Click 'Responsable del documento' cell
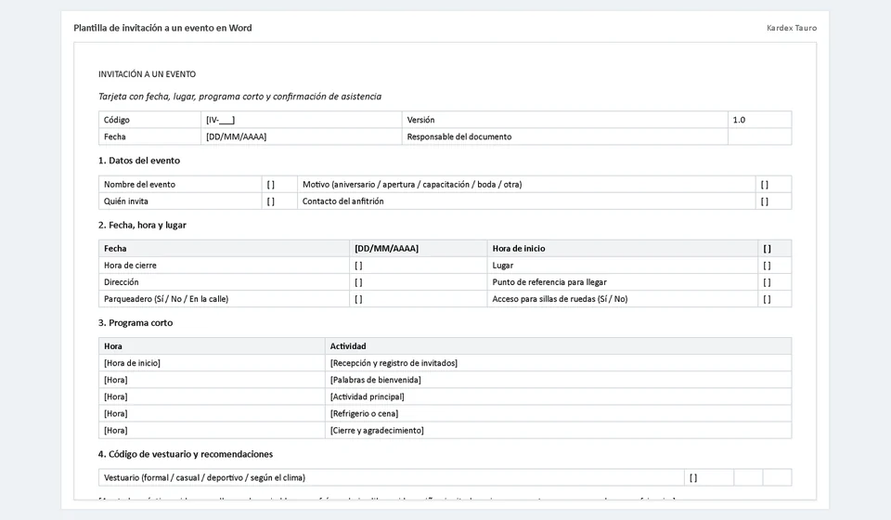This screenshot has height=520, width=891. (565, 136)
